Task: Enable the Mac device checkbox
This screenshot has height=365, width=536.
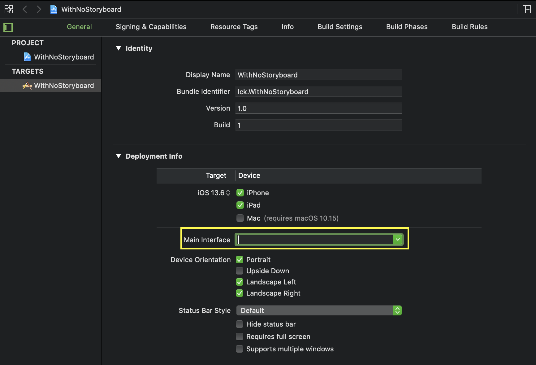Action: click(240, 218)
